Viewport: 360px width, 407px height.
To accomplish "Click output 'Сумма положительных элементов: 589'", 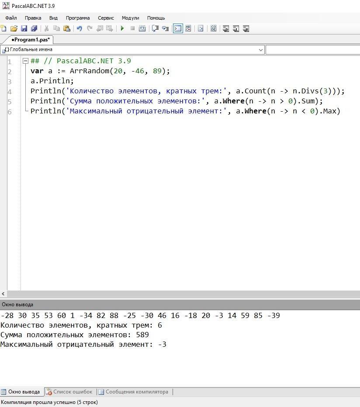I will (x=75, y=335).
